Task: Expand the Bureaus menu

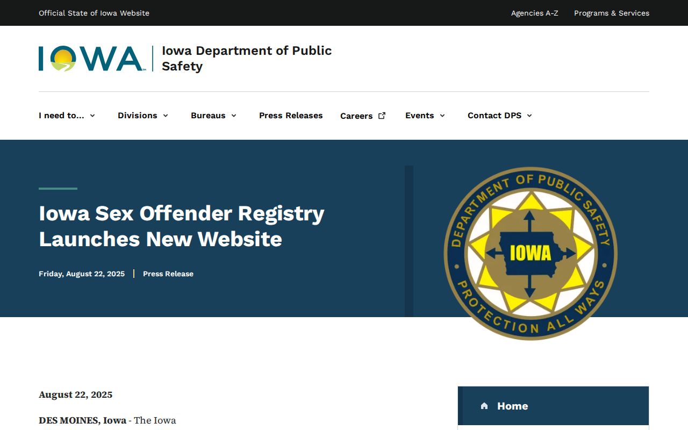Action: 214,116
